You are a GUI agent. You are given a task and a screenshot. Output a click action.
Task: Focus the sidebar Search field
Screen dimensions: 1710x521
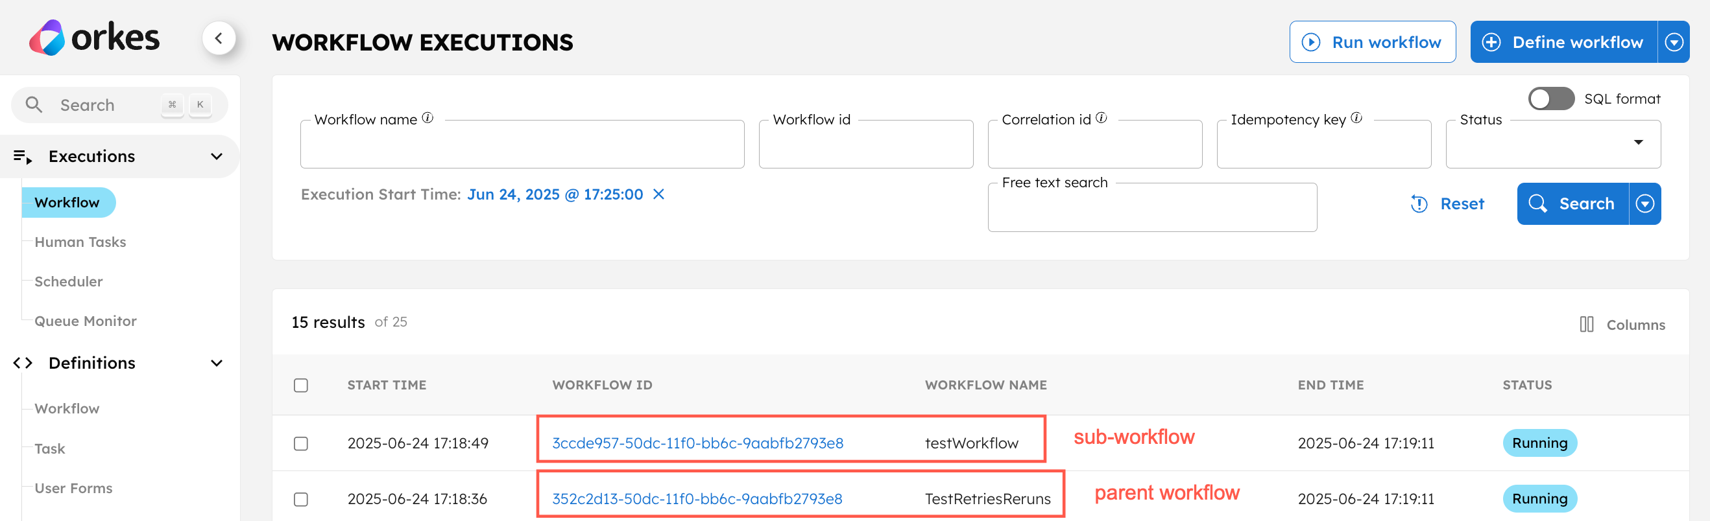[x=119, y=105]
